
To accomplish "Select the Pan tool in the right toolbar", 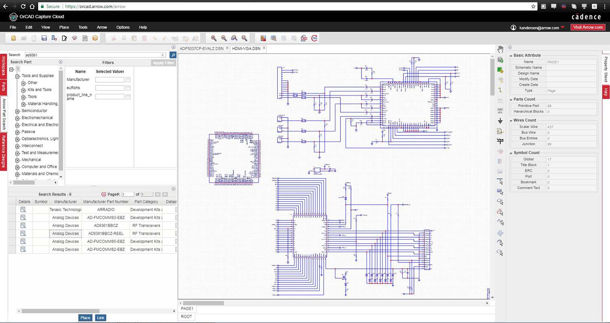I will click(x=500, y=48).
